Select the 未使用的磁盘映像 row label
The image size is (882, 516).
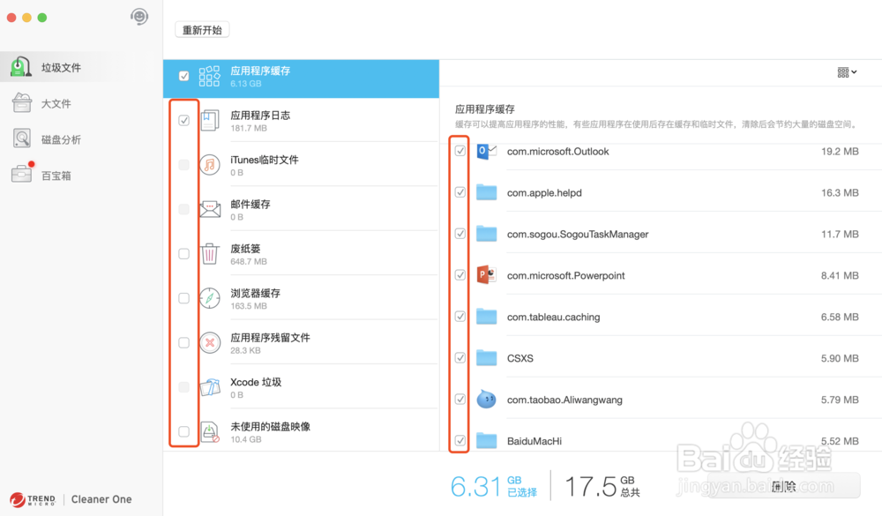tap(270, 427)
